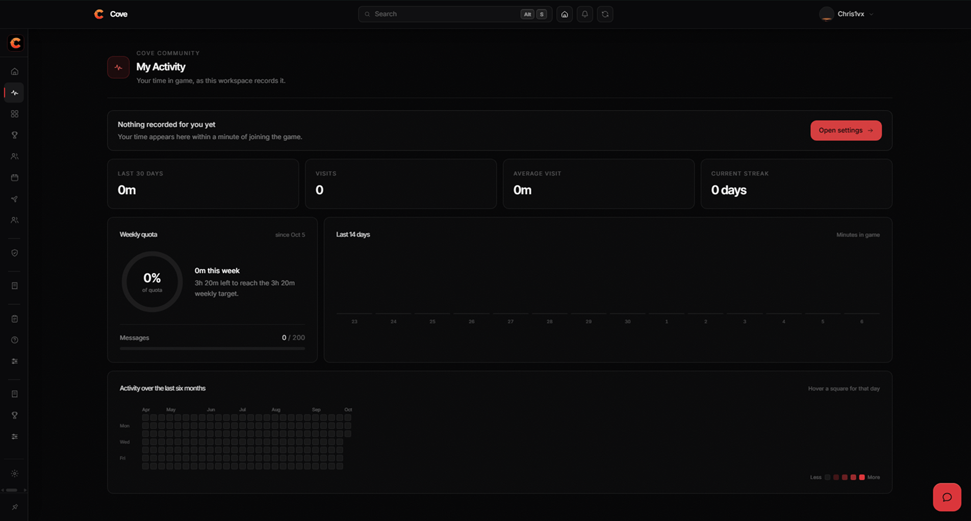Click the brightest red legend square next to More
971x521 pixels.
(x=862, y=478)
